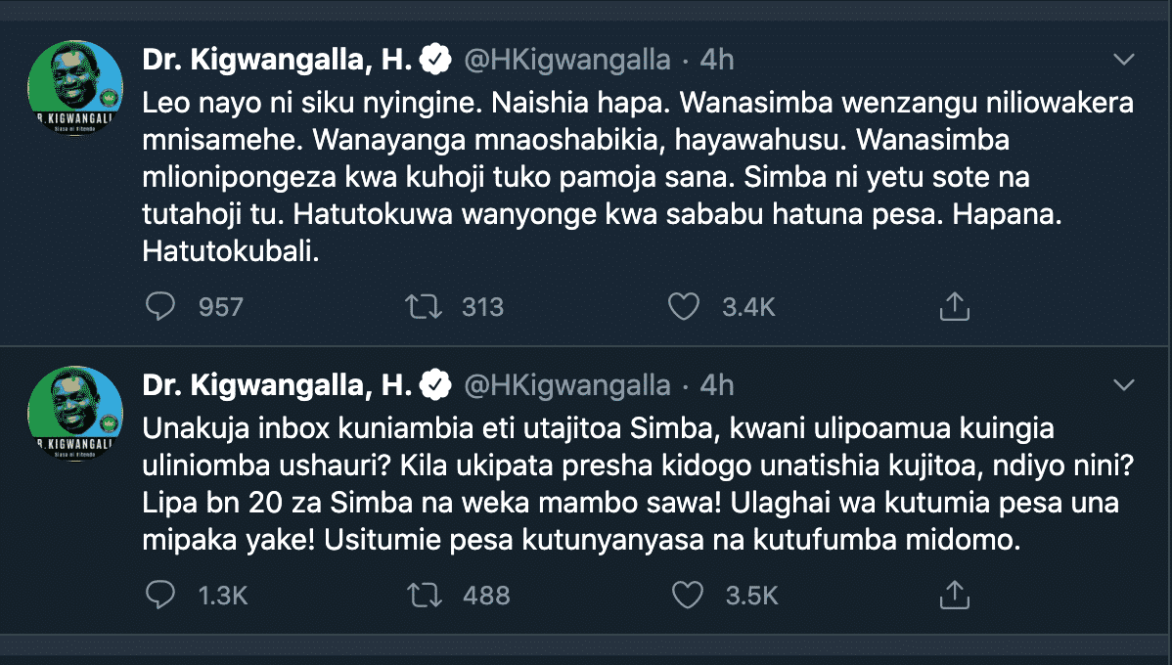Reply to the 'Unakuja inbox' tweet
The width and height of the screenshot is (1172, 665).
tap(159, 595)
